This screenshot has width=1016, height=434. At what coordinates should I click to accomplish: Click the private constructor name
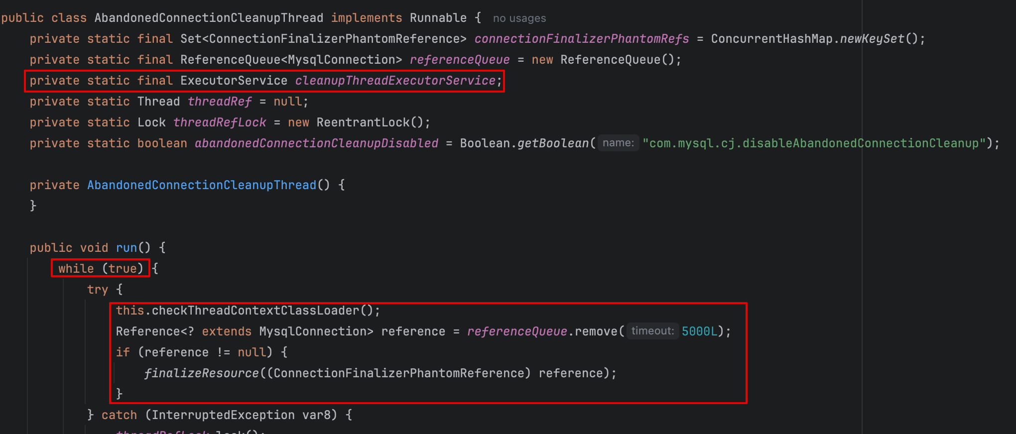click(202, 185)
